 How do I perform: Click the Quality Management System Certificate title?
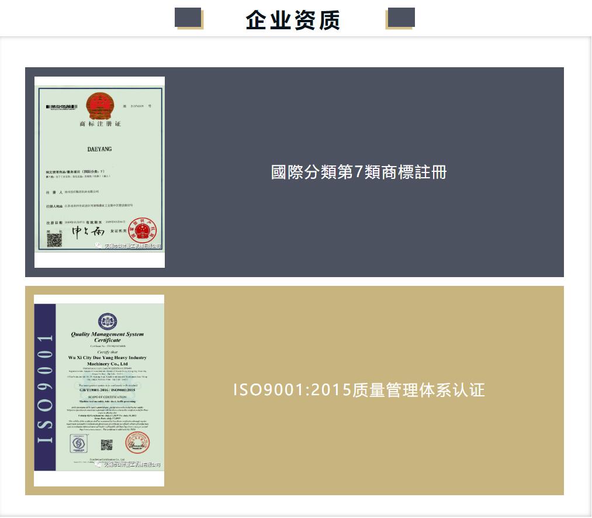pos(108,337)
